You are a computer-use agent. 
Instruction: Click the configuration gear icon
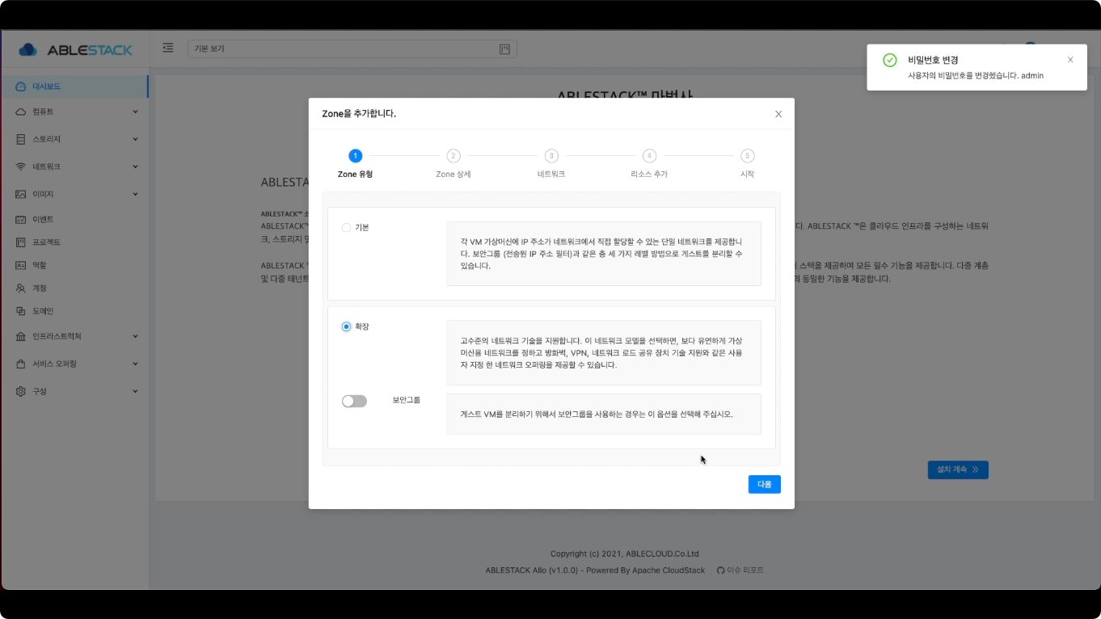pyautogui.click(x=21, y=391)
